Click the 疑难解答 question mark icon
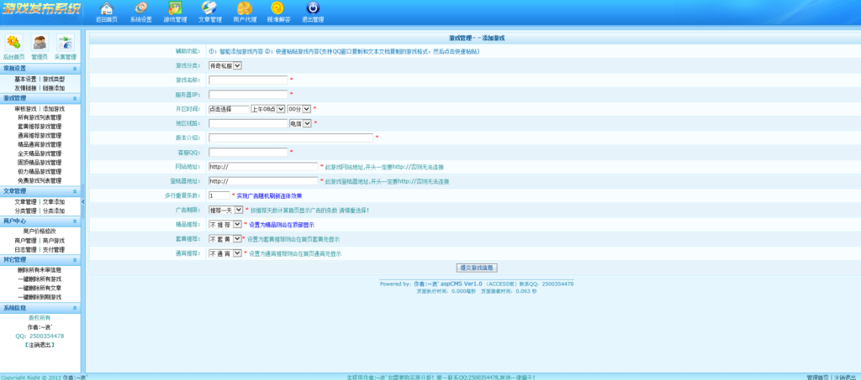 click(278, 11)
